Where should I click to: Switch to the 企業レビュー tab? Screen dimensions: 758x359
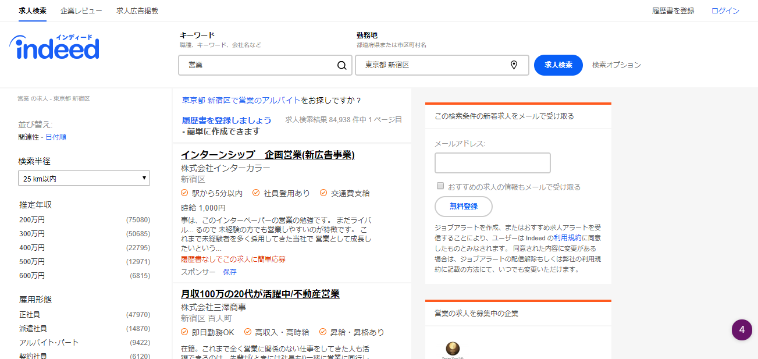pos(81,10)
